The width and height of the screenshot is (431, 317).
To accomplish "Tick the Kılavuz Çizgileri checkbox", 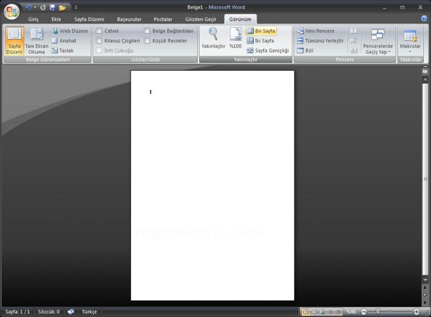I will (x=99, y=41).
